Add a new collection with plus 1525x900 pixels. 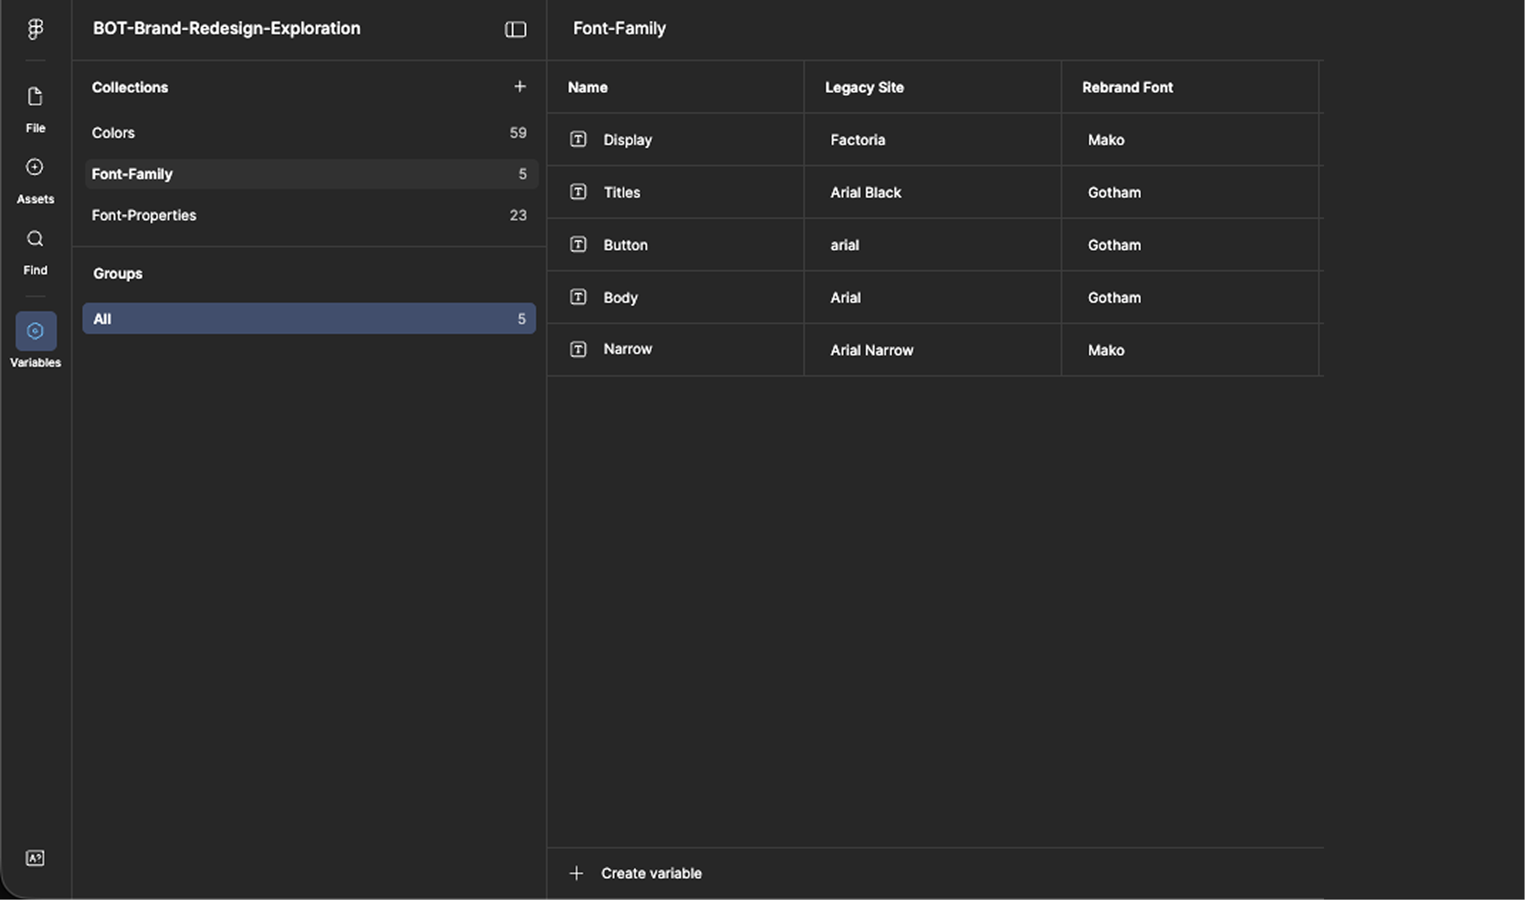pos(519,87)
